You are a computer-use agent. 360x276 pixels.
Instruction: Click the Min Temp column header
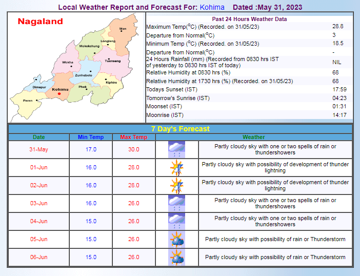(91, 137)
